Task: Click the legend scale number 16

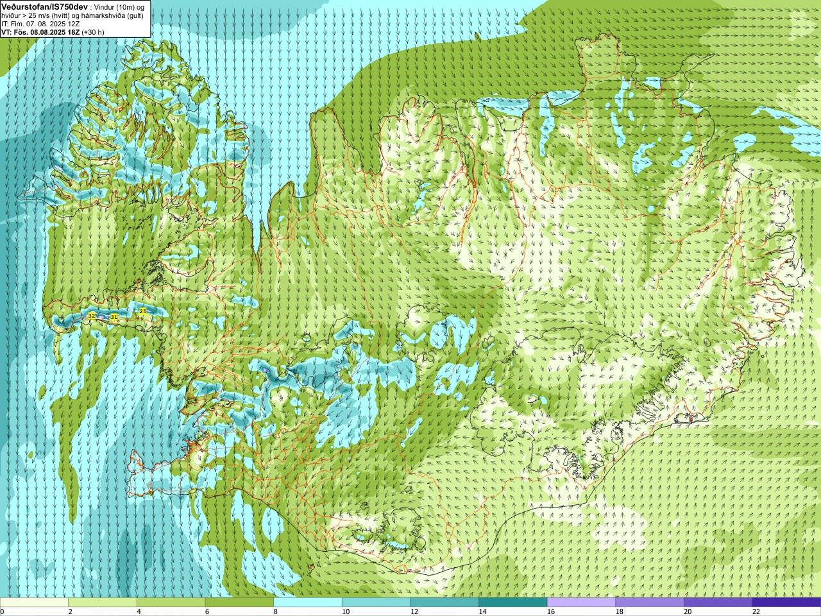Action: 551,612
